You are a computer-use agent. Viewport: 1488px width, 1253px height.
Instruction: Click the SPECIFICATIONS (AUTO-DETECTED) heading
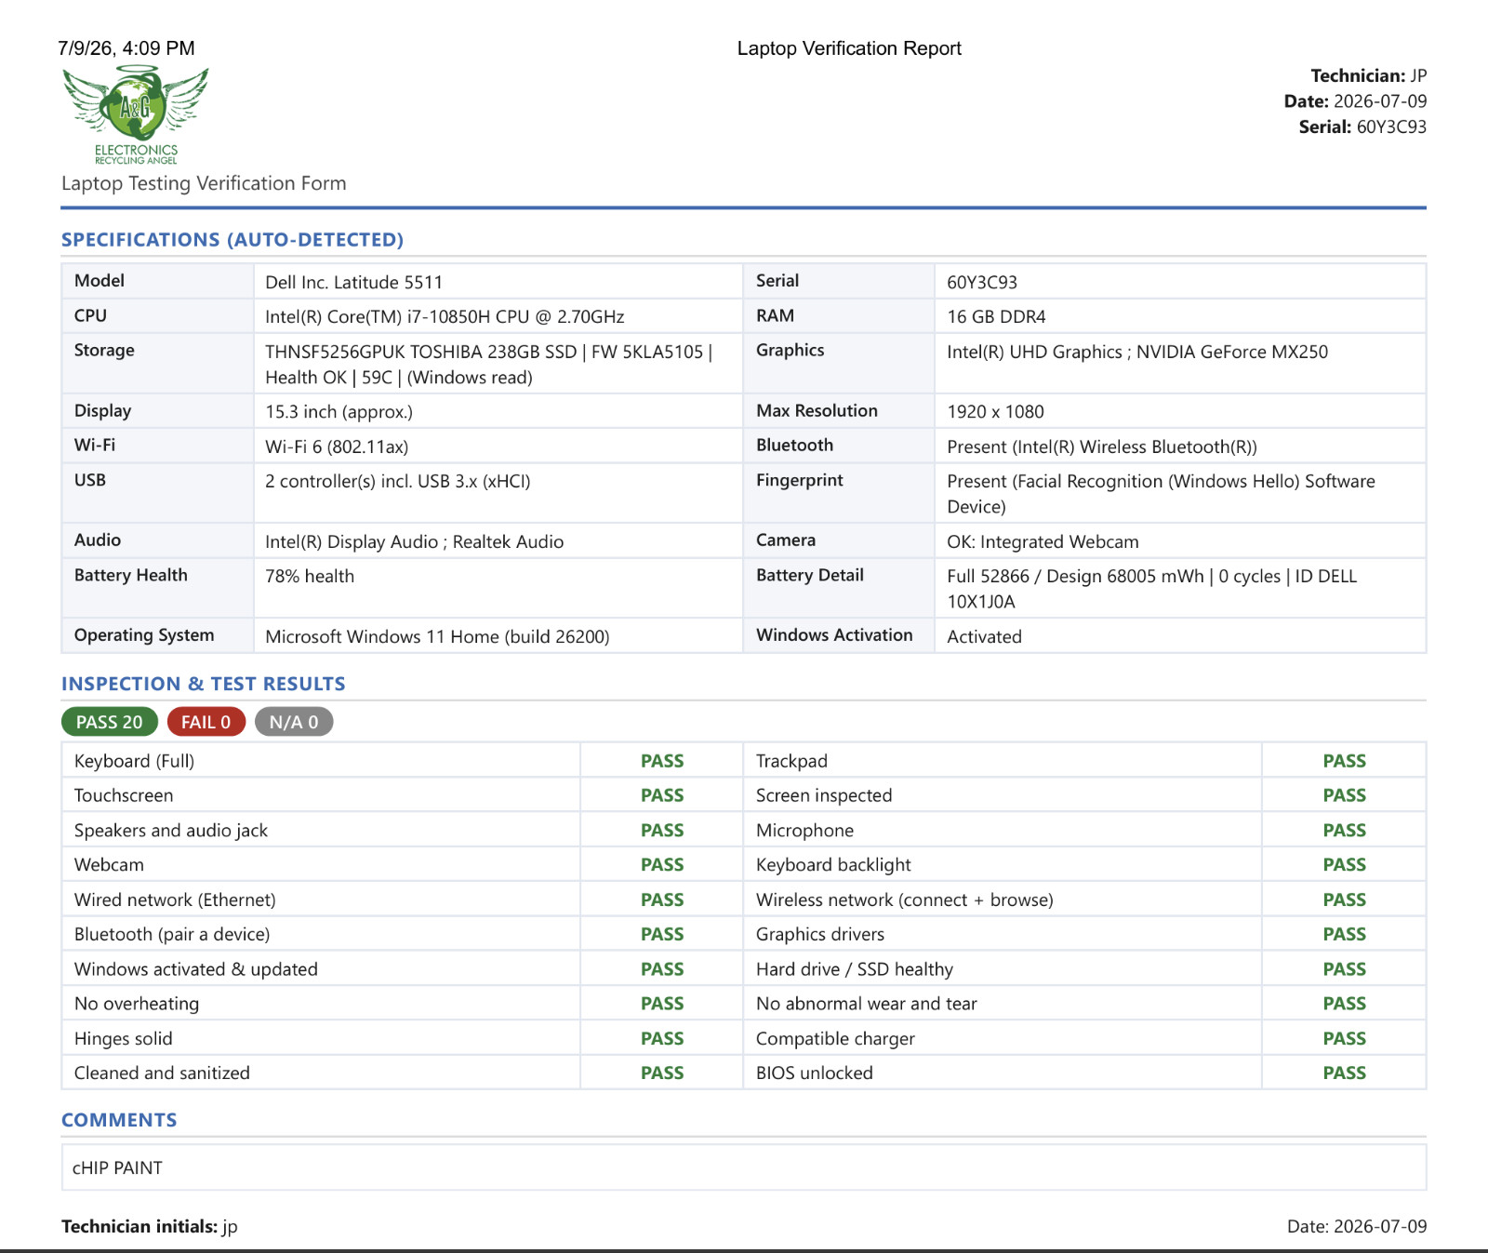pyautogui.click(x=232, y=240)
